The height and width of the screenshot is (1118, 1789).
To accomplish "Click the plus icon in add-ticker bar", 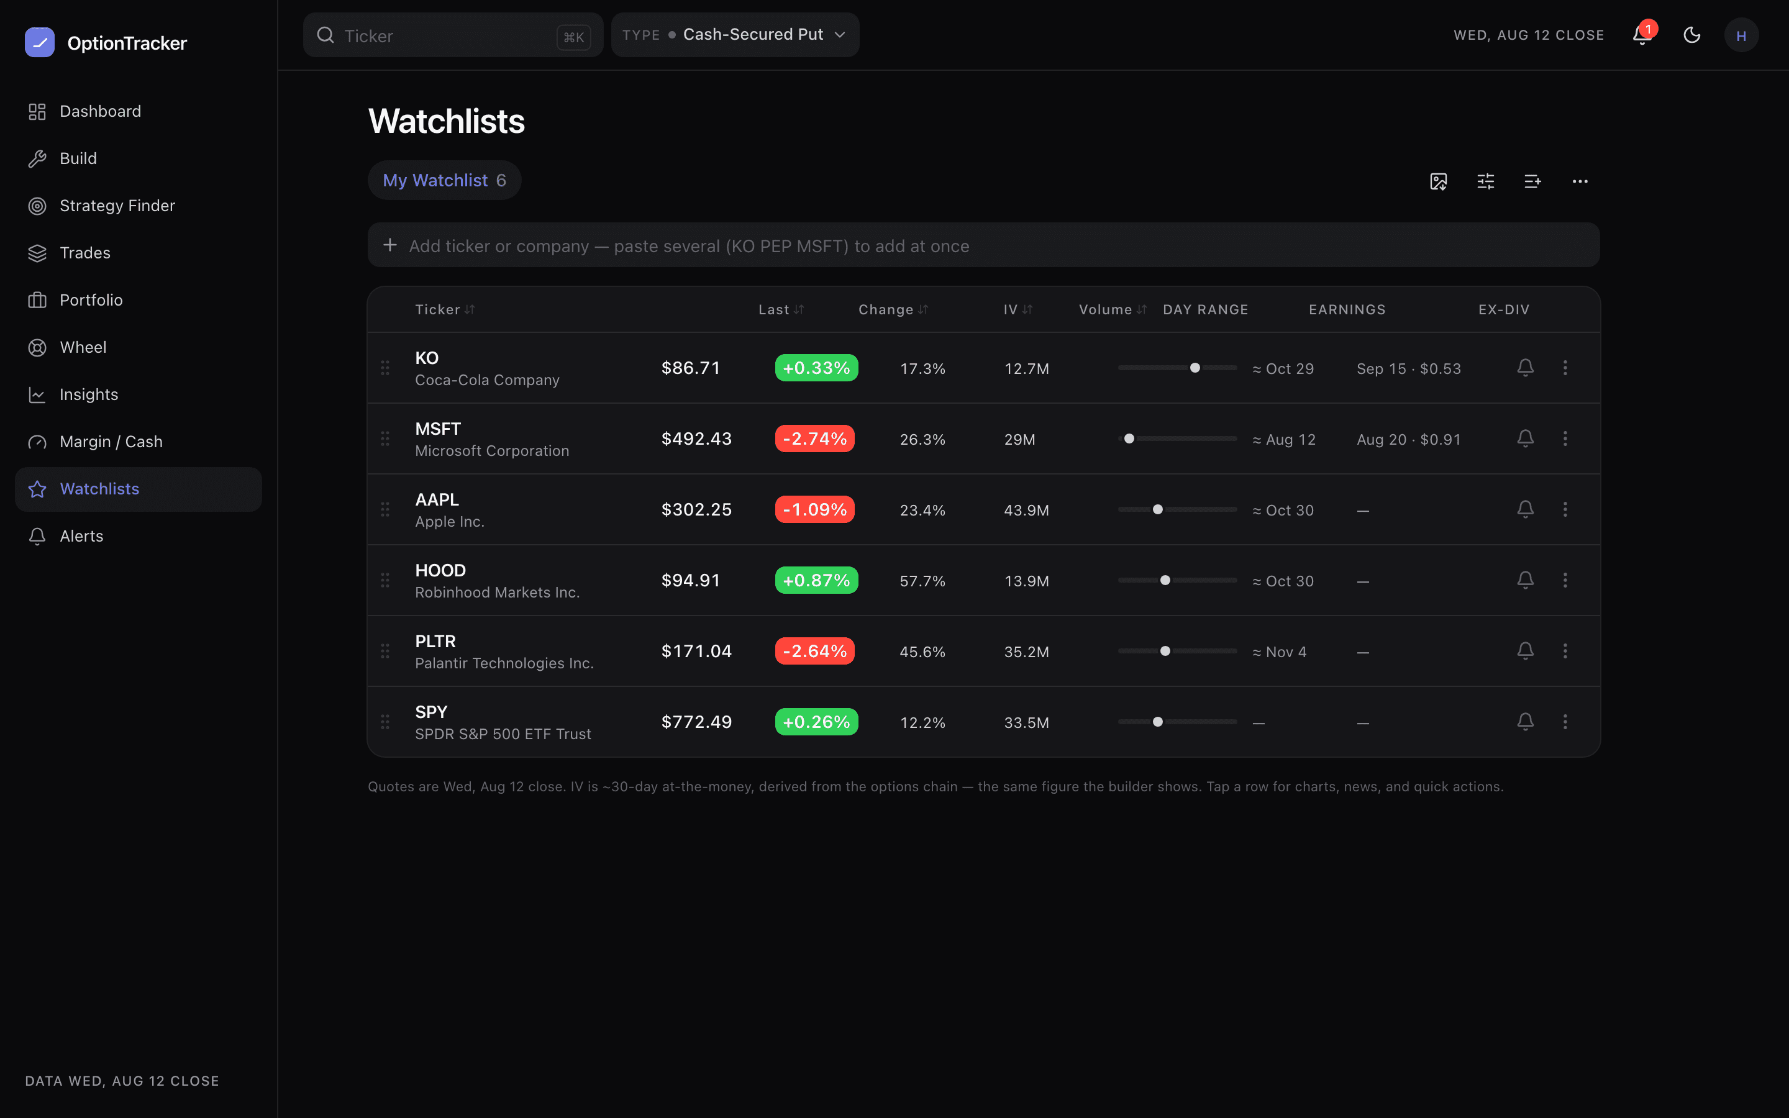I will click(389, 245).
